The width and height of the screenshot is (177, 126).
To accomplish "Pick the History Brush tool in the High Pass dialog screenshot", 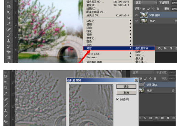I will tap(6, 116).
